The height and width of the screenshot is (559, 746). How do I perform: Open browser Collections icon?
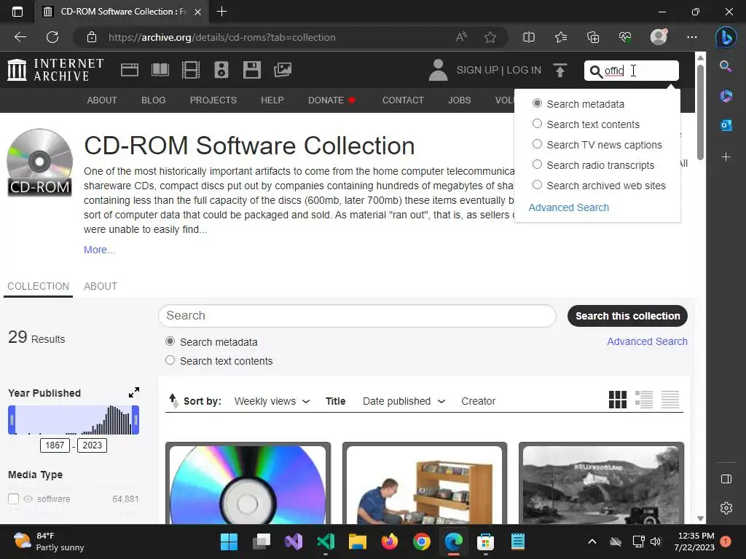(x=593, y=37)
